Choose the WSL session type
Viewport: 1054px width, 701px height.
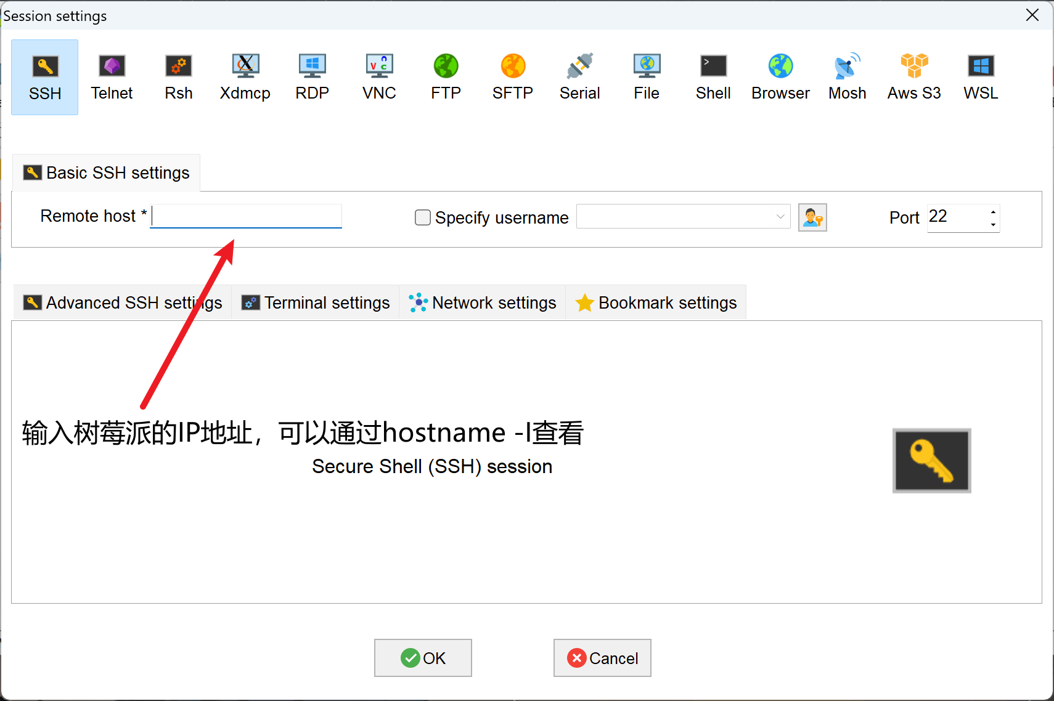(980, 76)
